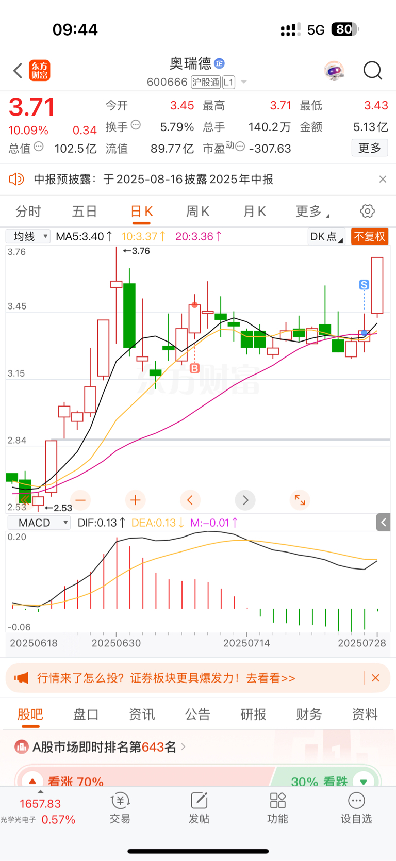This screenshot has width=396, height=861.
Task: Zoom out chart with minus button
Action: coord(80,500)
